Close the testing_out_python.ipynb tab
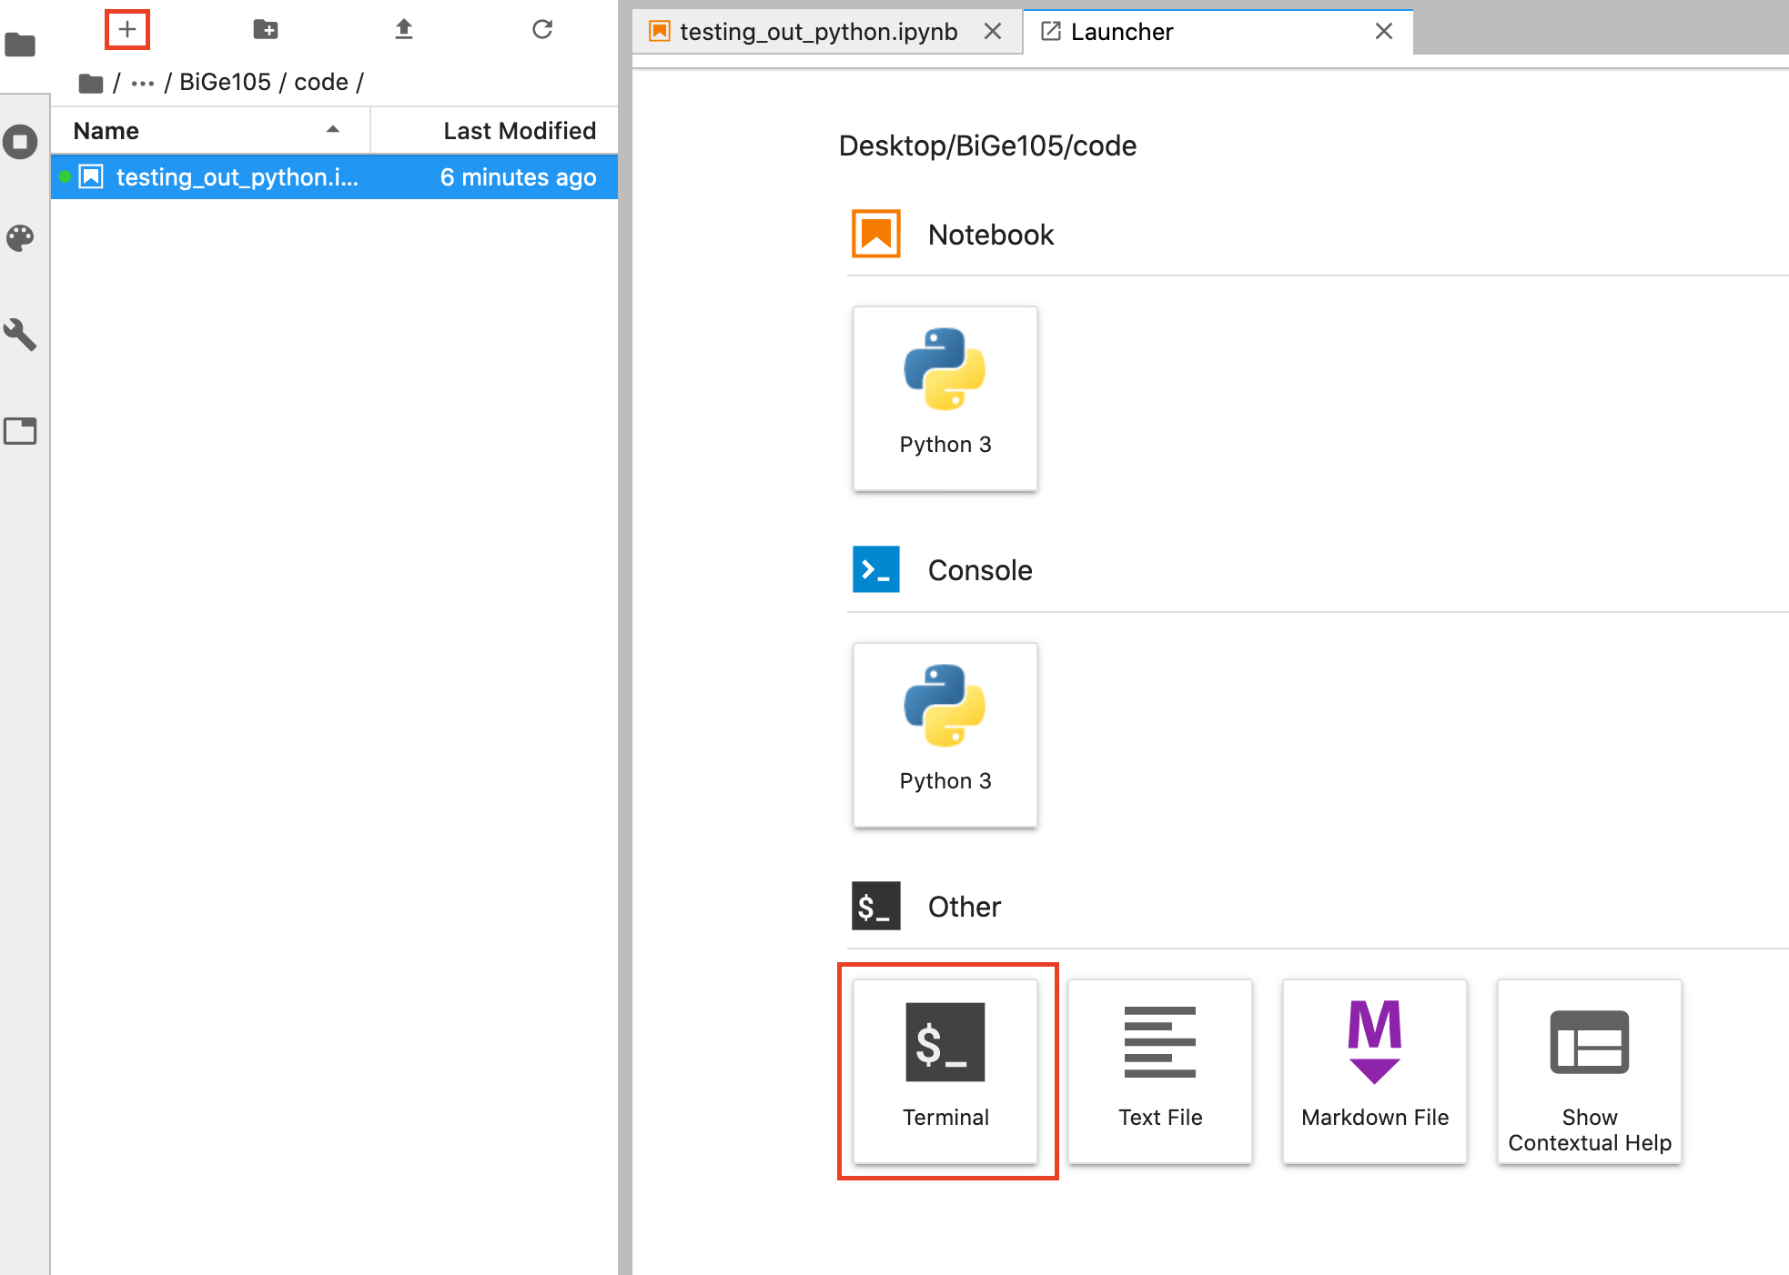 (x=993, y=32)
